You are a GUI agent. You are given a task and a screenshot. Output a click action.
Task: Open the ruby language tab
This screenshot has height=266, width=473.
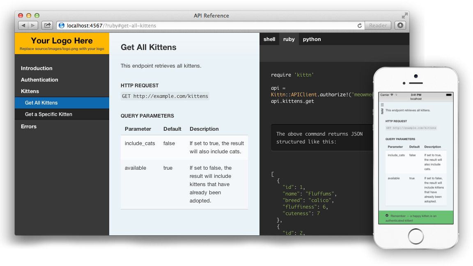[289, 39]
